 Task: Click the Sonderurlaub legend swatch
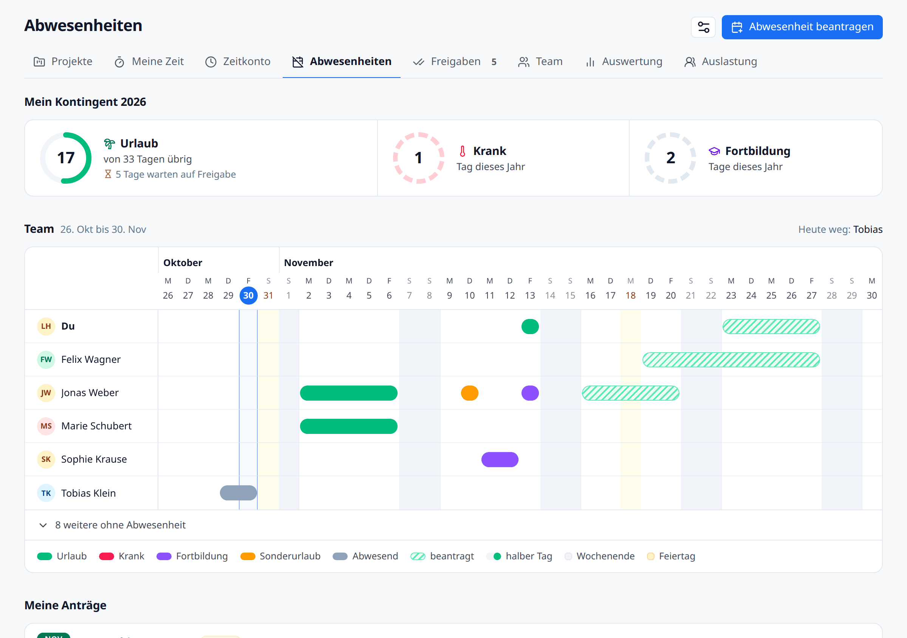[248, 557]
